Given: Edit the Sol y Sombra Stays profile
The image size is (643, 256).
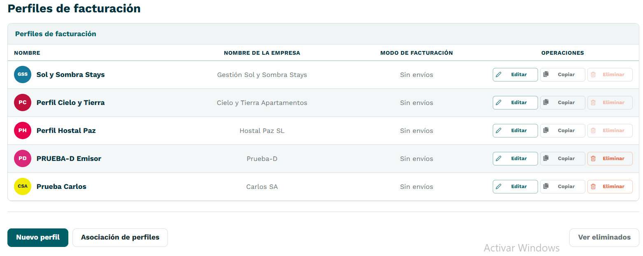Looking at the screenshot, I should click(x=515, y=74).
